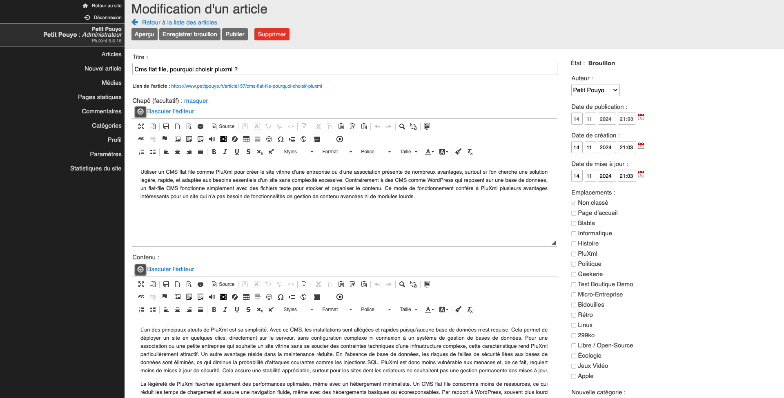The height and width of the screenshot is (398, 784).
Task: Open Police font dropdown in Contenu editor
Action: click(376, 310)
